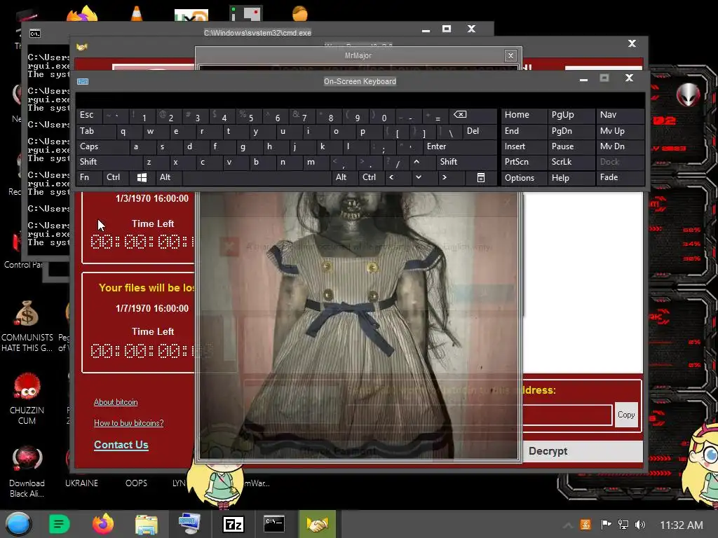Screen dimensions: 718x538
Task: Click the Enter key on the keyboard
Action: (x=460, y=147)
